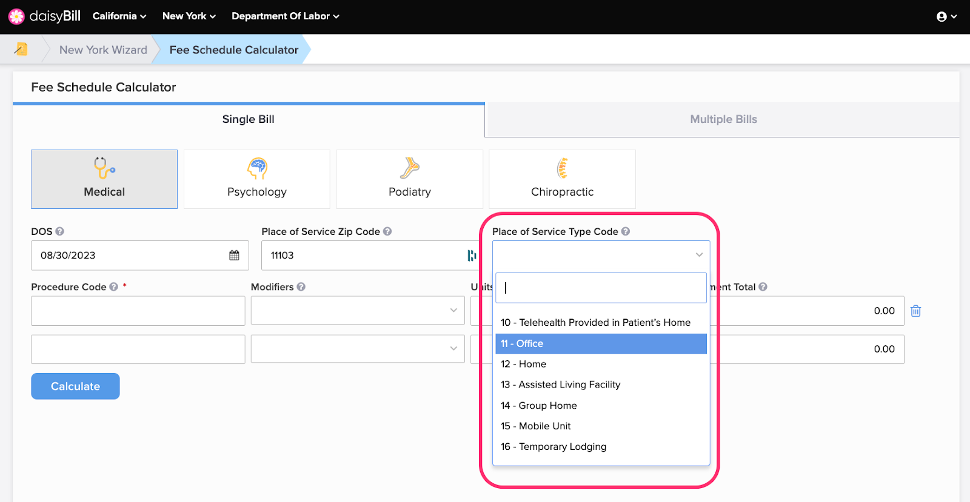The width and height of the screenshot is (970, 502).
Task: Click the DOS date field 08/30/2023
Action: click(x=140, y=256)
